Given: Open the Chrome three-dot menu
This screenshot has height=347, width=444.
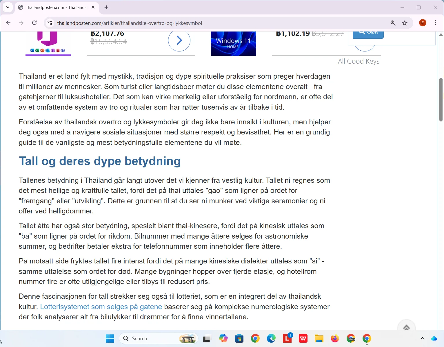Looking at the screenshot, I should [x=436, y=23].
